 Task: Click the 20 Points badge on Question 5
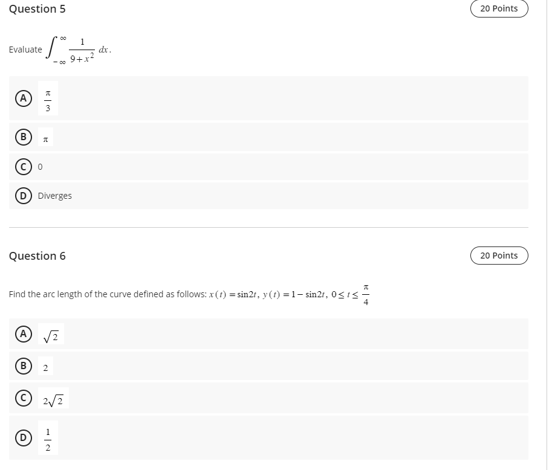(499, 8)
